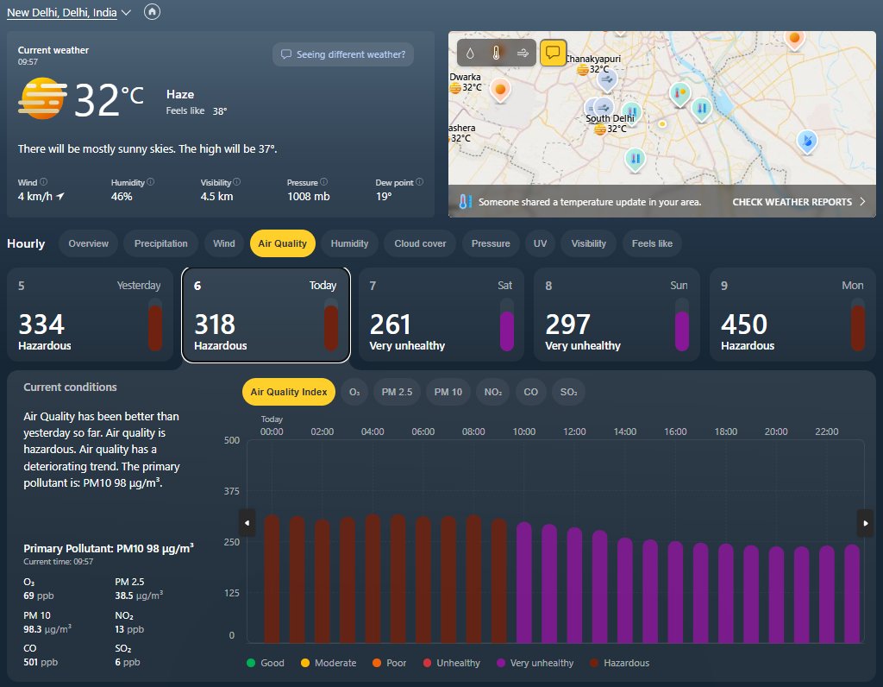Select Sunday's card showing 297 Very unhealthy
The width and height of the screenshot is (883, 687).
pos(617,314)
